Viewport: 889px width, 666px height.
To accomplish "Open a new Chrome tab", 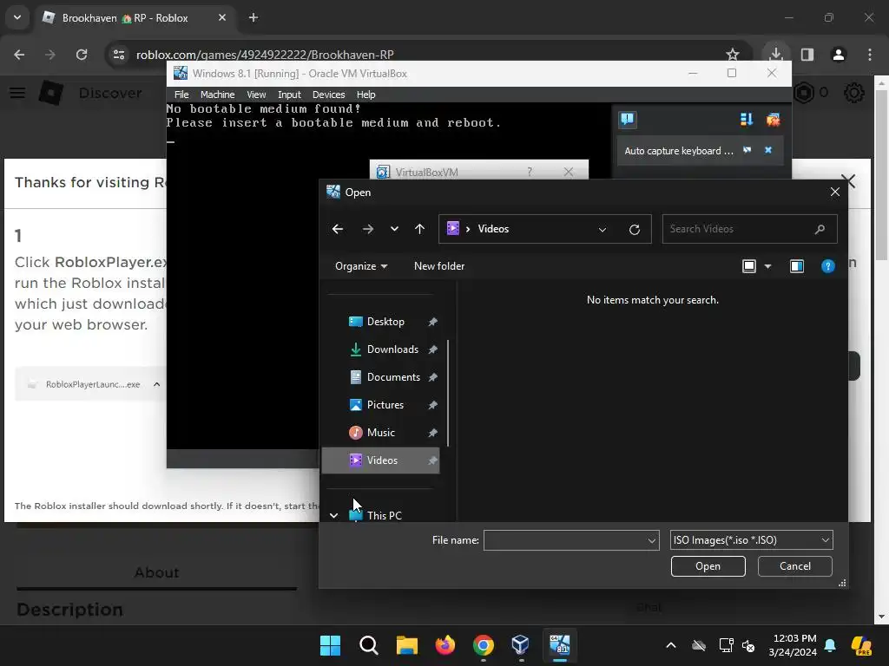I will click(x=254, y=17).
